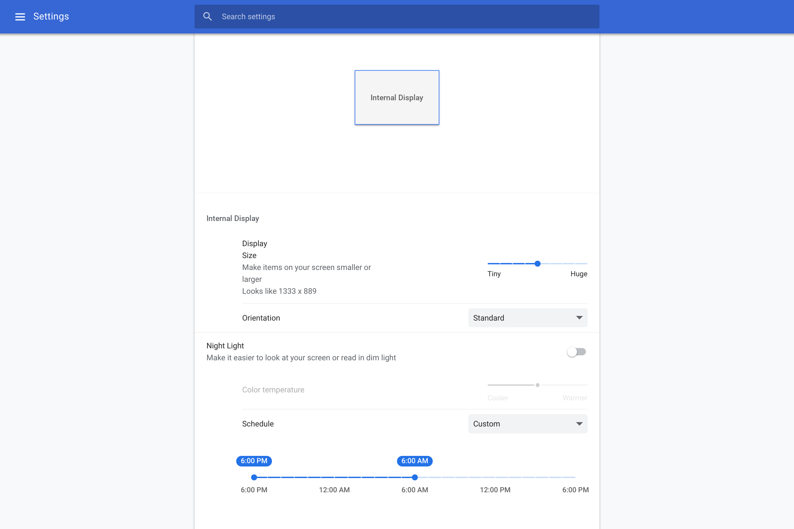Click the Schedule dropdown arrow

tap(579, 424)
